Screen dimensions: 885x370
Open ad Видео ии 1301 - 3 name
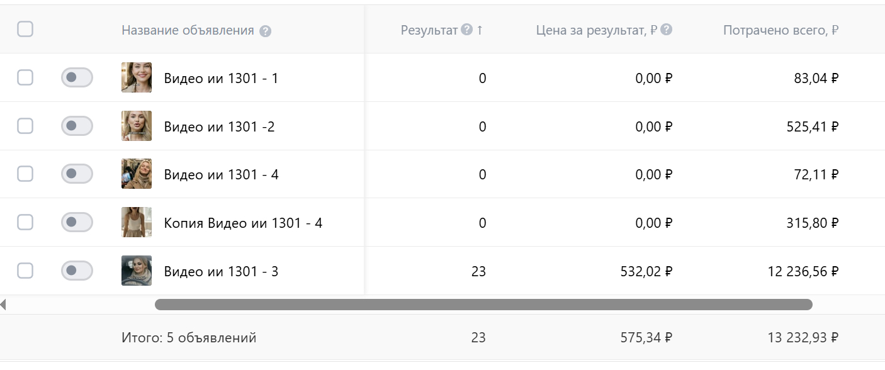[x=221, y=272]
